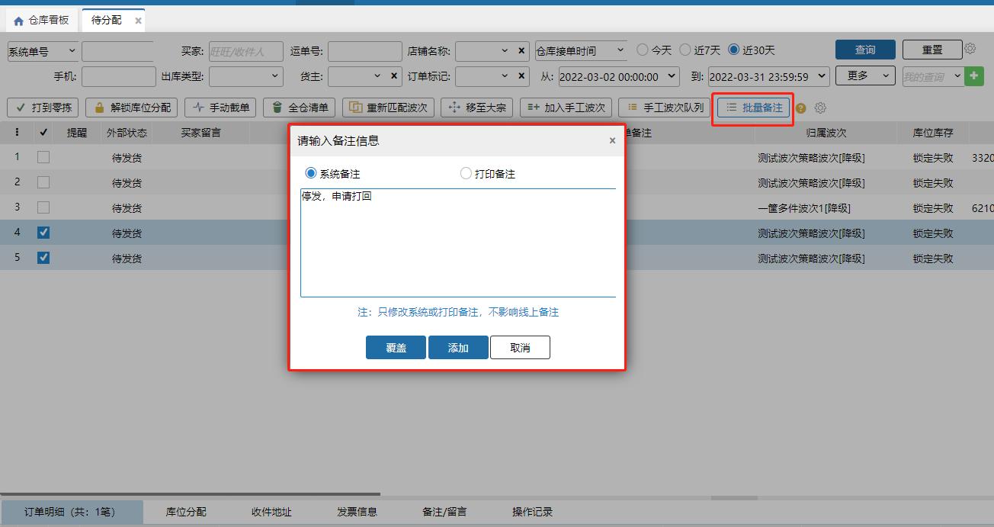This screenshot has width=994, height=527.
Task: Click the 移至大宗 arrows button
Action: 477,108
